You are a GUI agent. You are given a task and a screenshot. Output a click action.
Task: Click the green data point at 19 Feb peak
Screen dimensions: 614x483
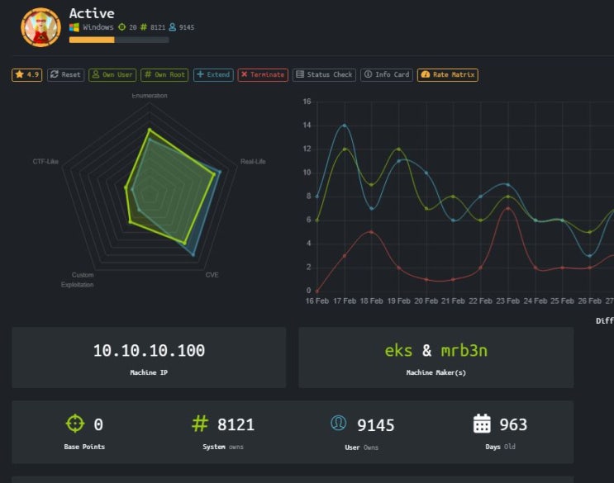point(399,149)
